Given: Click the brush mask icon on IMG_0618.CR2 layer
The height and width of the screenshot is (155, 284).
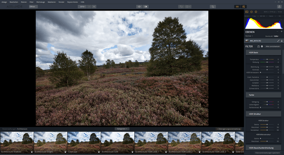Looking at the screenshot, I should pos(278,41).
